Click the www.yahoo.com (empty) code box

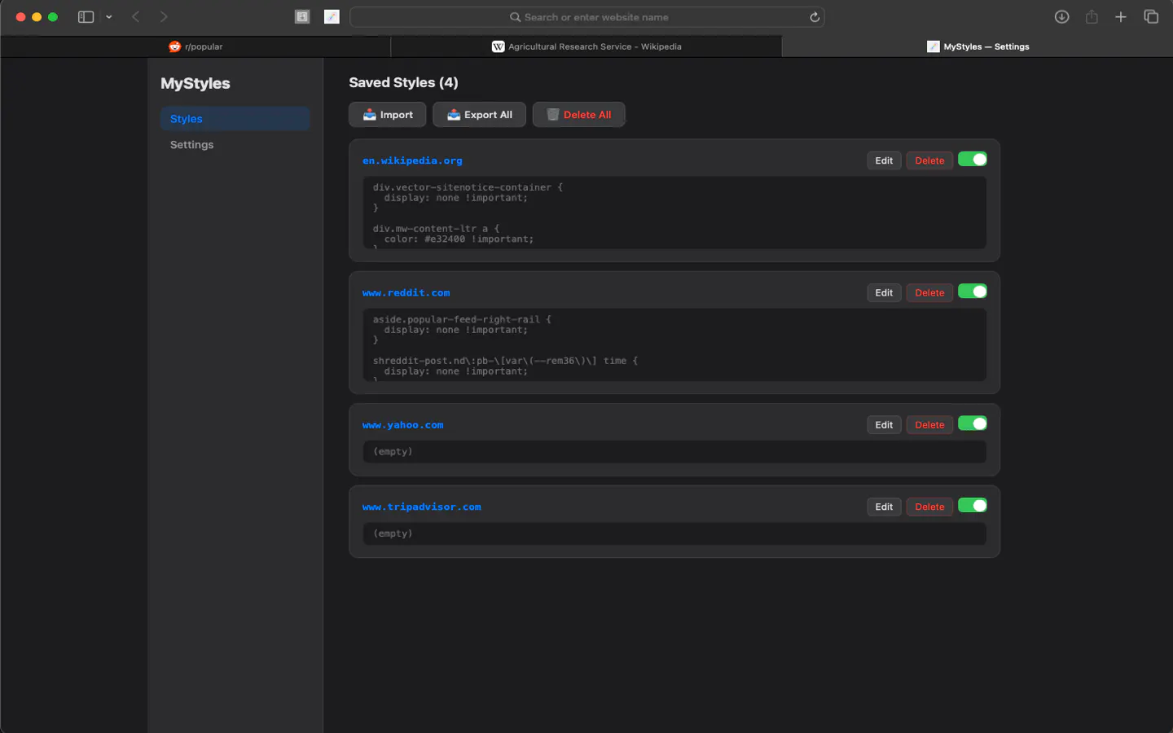(x=674, y=452)
